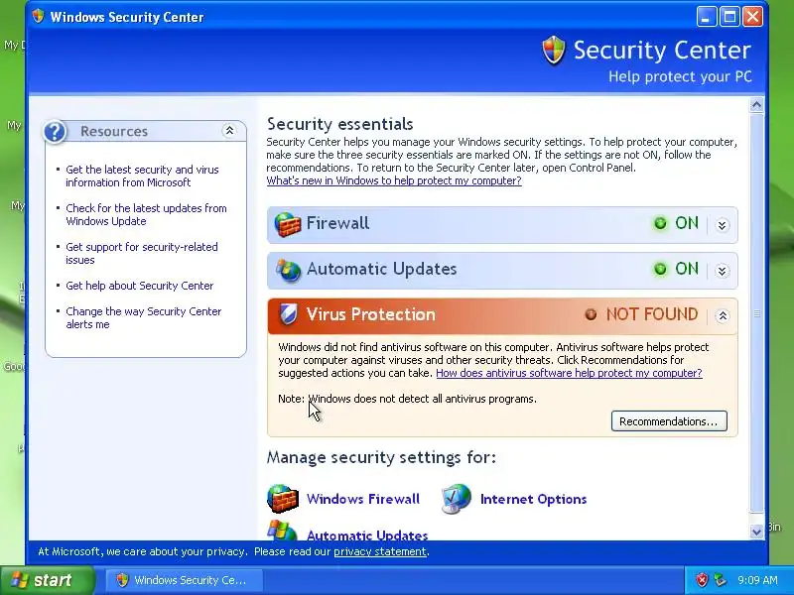The image size is (794, 595).
Task: Get support for security-related issues link
Action: click(142, 253)
